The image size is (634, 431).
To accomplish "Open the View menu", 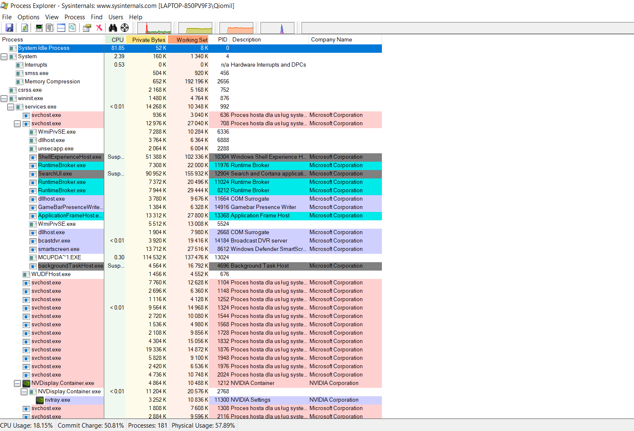I will click(52, 17).
